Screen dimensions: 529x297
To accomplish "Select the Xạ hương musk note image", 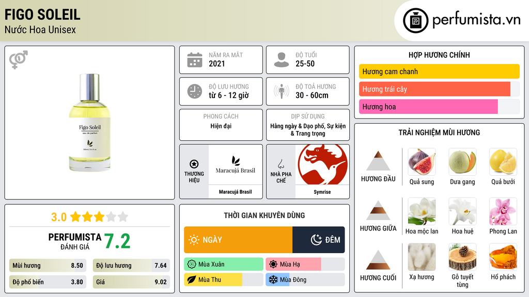I will click(x=422, y=257).
